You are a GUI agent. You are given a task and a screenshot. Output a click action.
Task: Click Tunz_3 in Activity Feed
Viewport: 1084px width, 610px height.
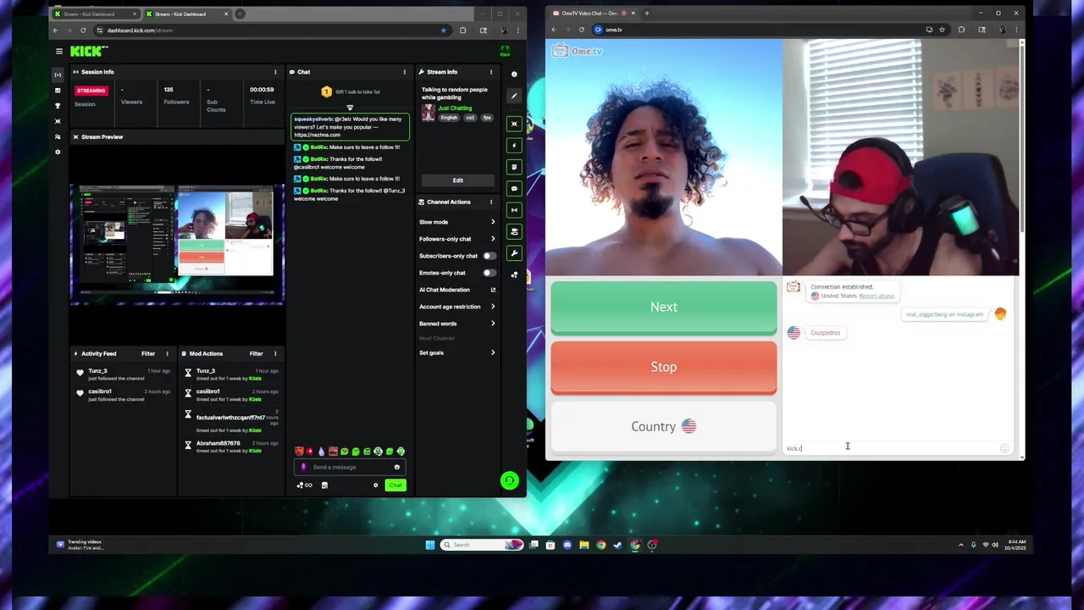pos(98,371)
